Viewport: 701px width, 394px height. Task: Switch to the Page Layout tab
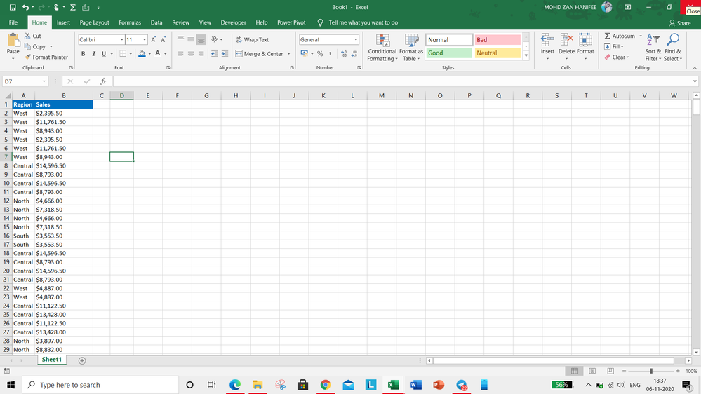pos(94,22)
